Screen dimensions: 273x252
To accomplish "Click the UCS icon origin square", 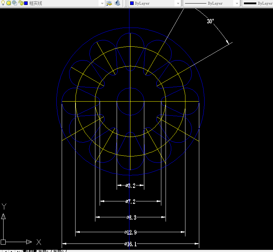I will pos(3,242).
